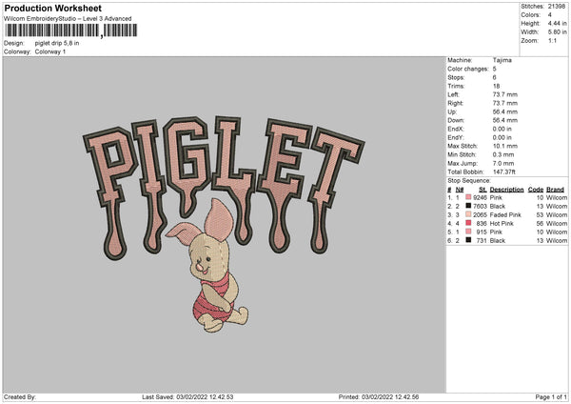Click the 'Down:' label
571x404 pixels.
coord(456,120)
